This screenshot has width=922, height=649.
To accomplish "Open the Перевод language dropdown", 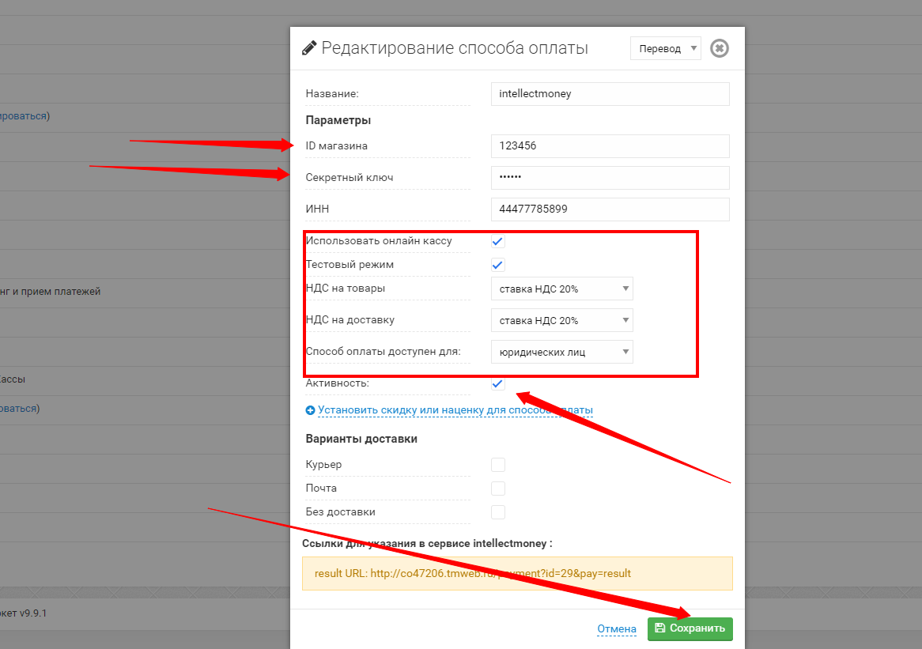I will pyautogui.click(x=665, y=48).
